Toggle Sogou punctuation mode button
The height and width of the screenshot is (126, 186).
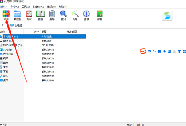point(154,51)
